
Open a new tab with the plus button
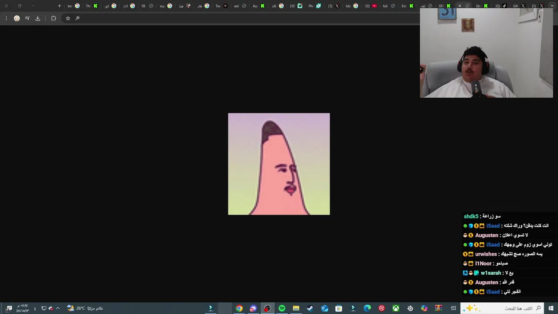[x=59, y=6]
